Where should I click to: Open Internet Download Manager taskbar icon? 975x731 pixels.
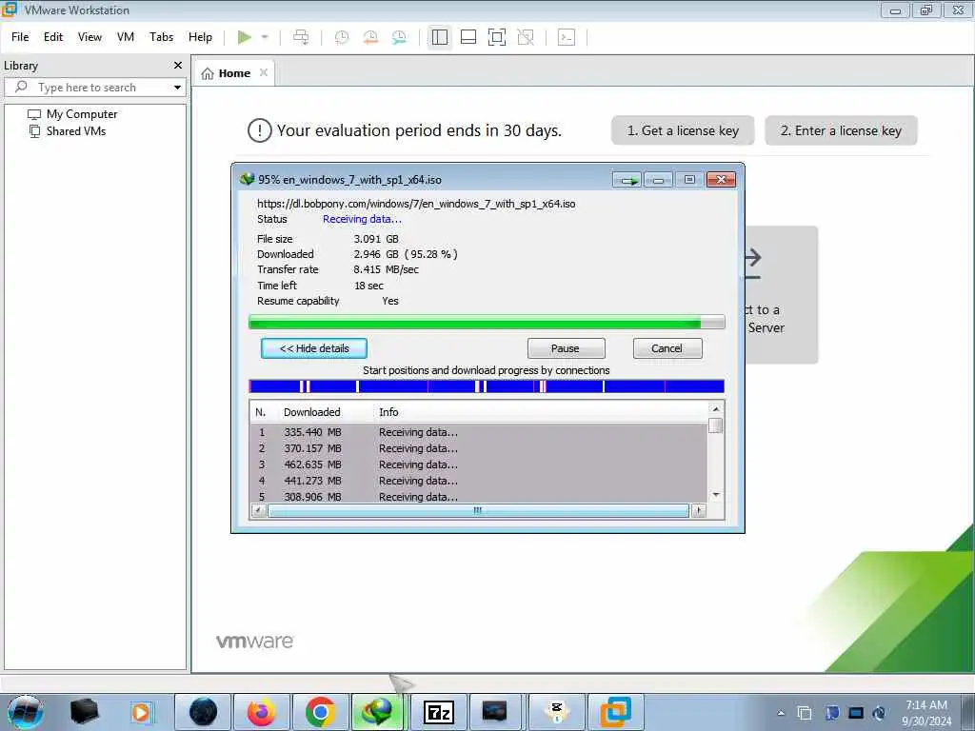[379, 712]
